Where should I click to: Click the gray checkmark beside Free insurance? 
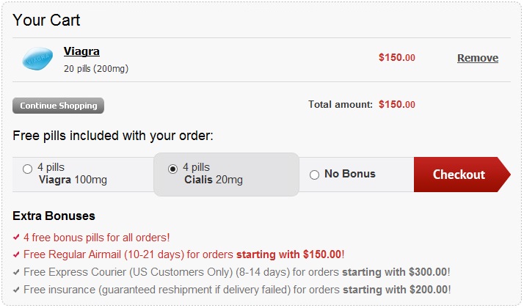tap(16, 290)
